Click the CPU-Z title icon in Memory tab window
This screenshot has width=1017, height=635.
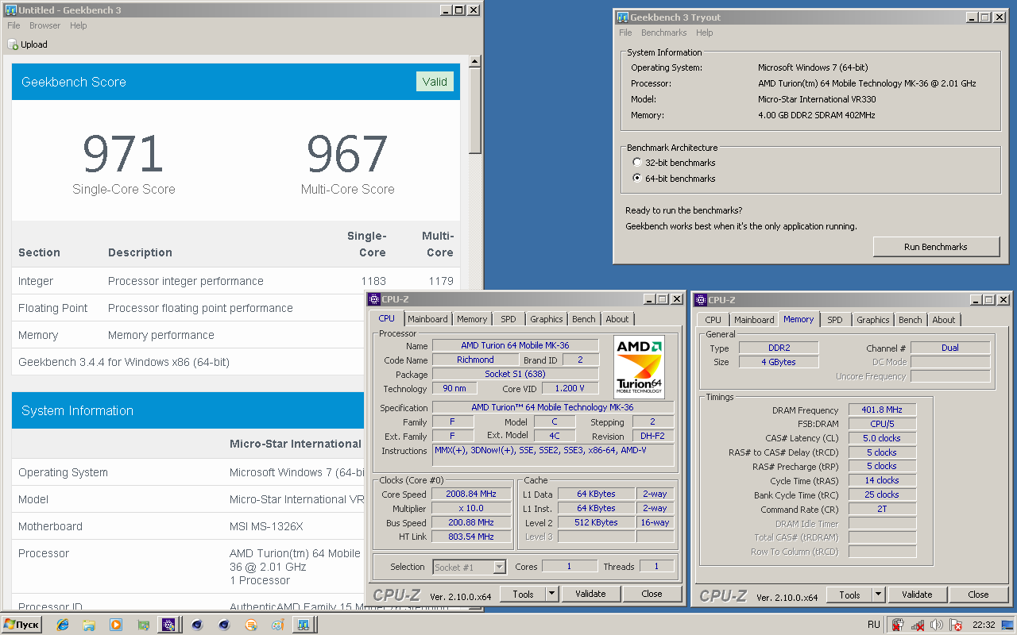pos(700,300)
